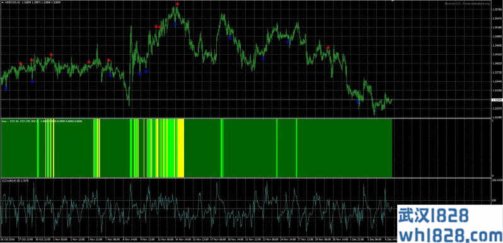Click the leftmost bright green stripe in the indicator panel
The image size is (503, 243).
coord(38,148)
